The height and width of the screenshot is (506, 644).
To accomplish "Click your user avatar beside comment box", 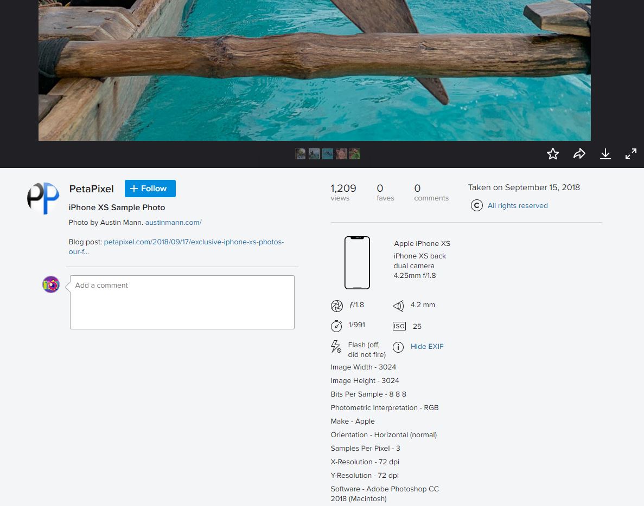I will [x=51, y=284].
